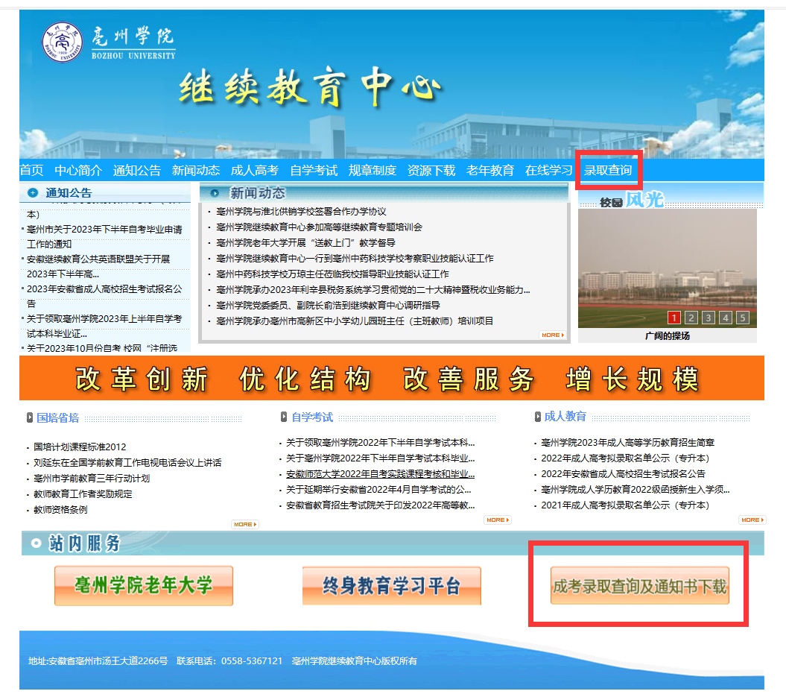
Task: Open the 录取查询 navigation menu item
Action: coord(608,171)
